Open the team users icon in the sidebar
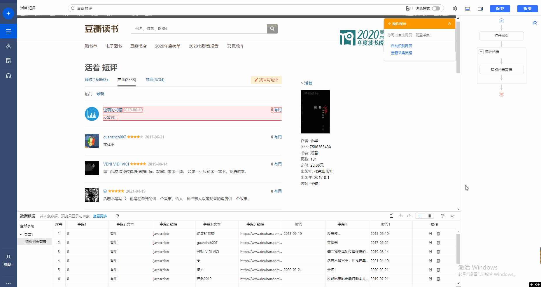The width and height of the screenshot is (541, 287). pos(8,46)
